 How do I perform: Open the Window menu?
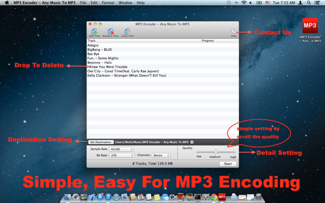125,3
